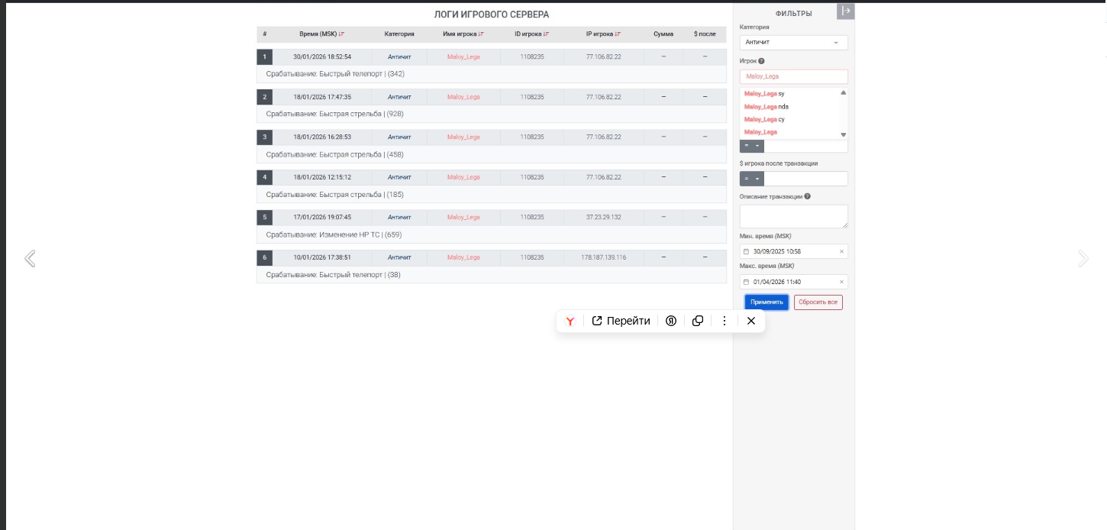Open operator dropdown for $ игрока после транзакции
Viewport: 1107px width, 530px height.
click(x=752, y=179)
